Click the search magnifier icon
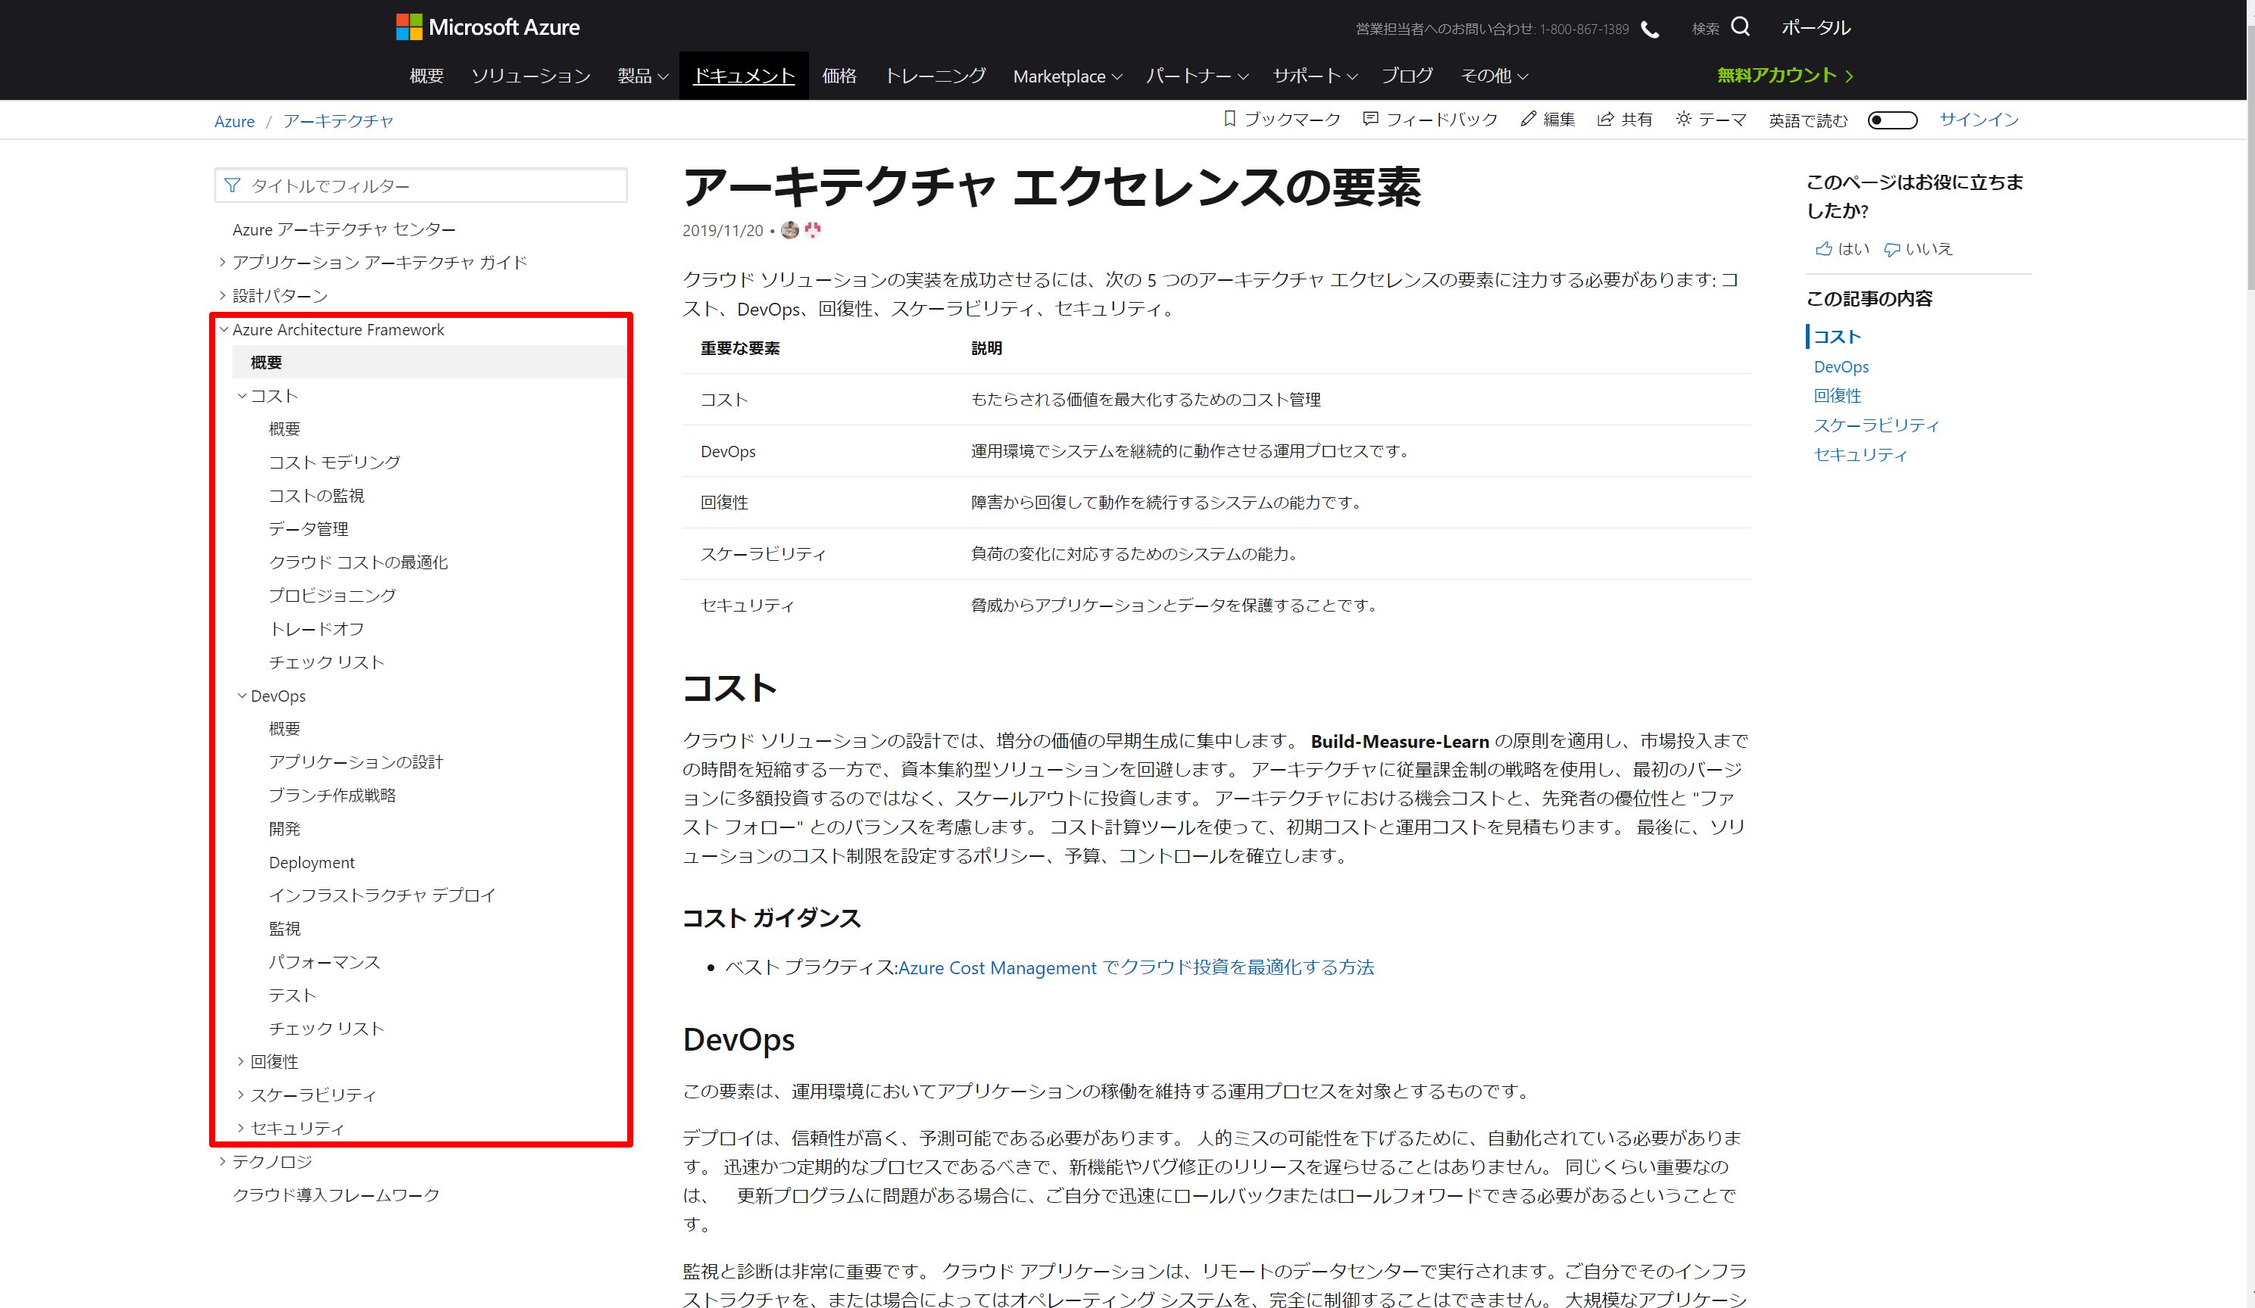 tap(1740, 26)
